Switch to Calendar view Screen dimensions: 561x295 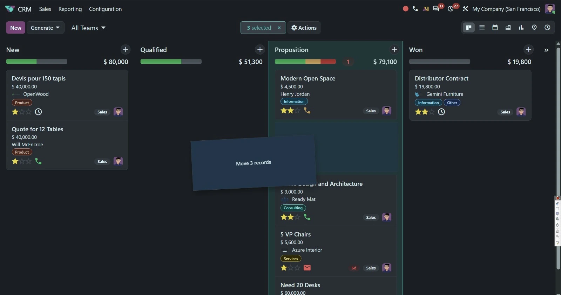point(495,28)
